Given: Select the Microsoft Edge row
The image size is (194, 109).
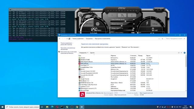Looking at the screenshot, I should click(x=119, y=90).
